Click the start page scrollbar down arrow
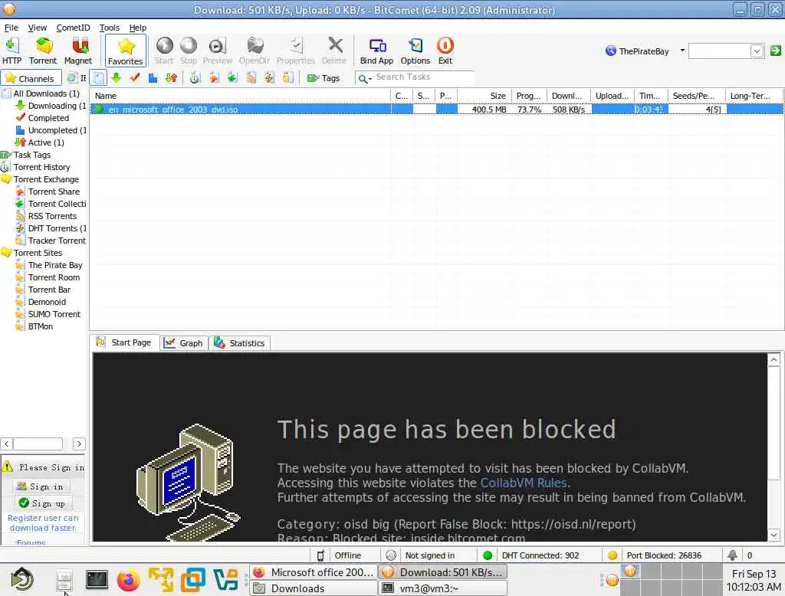Viewport: 785px width, 596px height. point(774,535)
